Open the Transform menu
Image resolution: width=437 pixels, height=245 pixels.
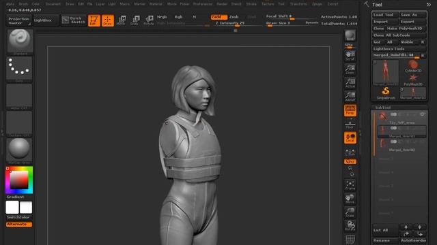point(298,4)
